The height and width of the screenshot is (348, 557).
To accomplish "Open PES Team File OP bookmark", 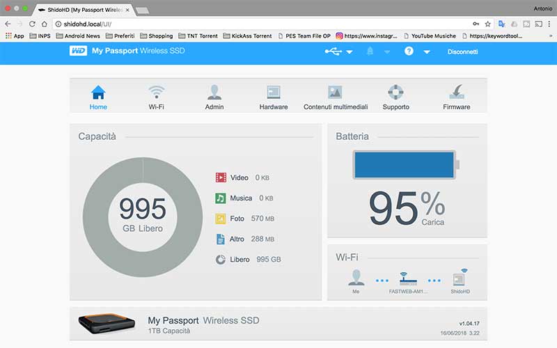I will click(304, 36).
